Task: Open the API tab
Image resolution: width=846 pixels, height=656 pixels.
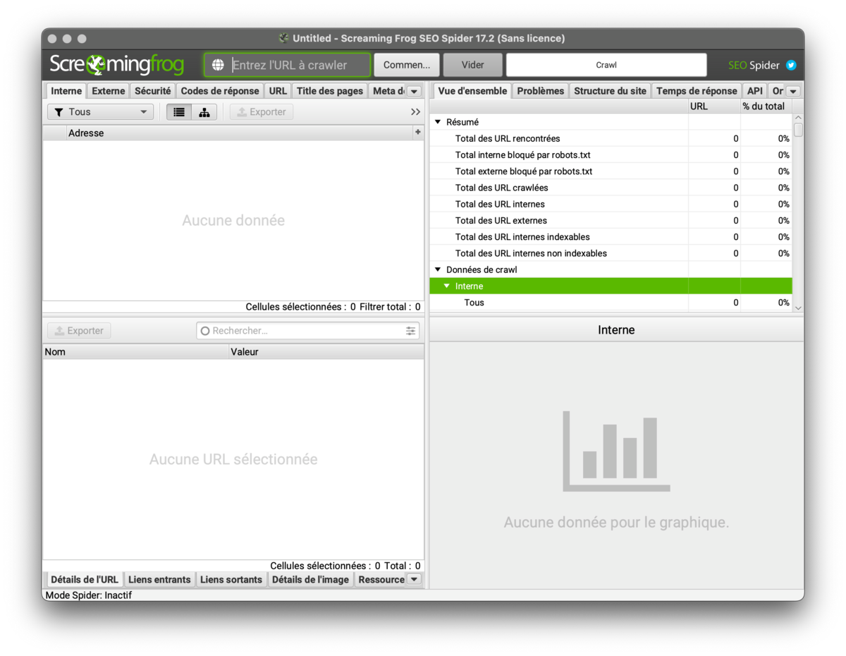Action: coord(755,91)
